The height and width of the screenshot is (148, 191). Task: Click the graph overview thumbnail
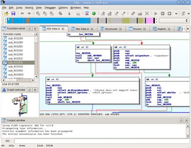pyautogui.click(x=20, y=105)
